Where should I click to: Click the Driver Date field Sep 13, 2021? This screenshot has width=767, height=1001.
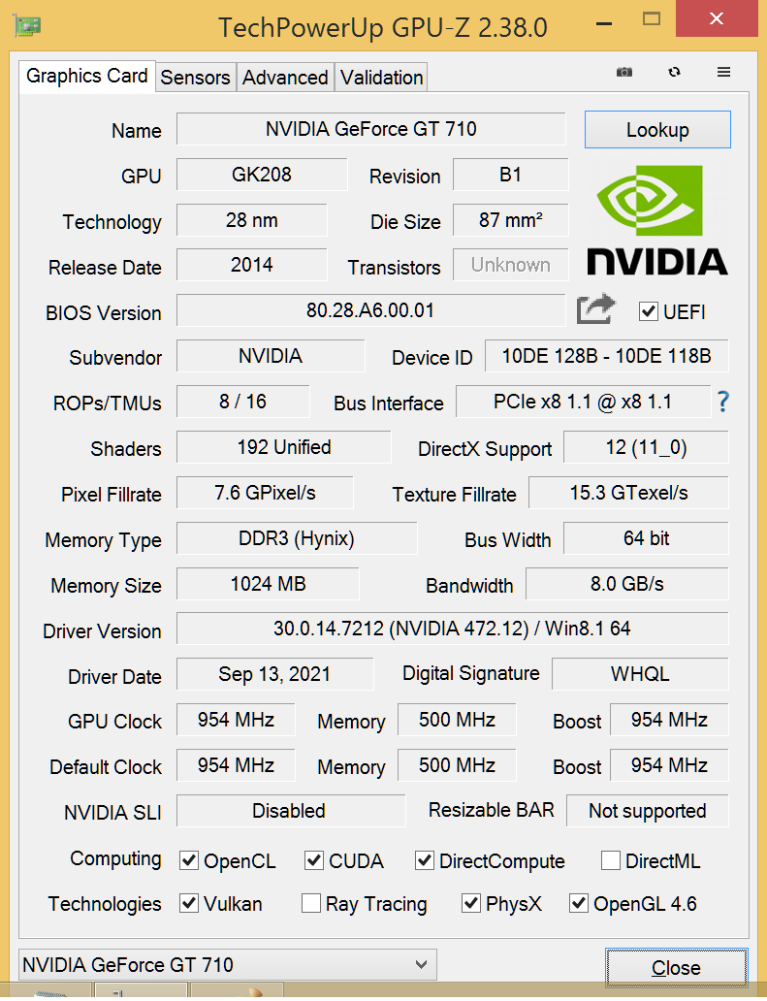pyautogui.click(x=275, y=674)
